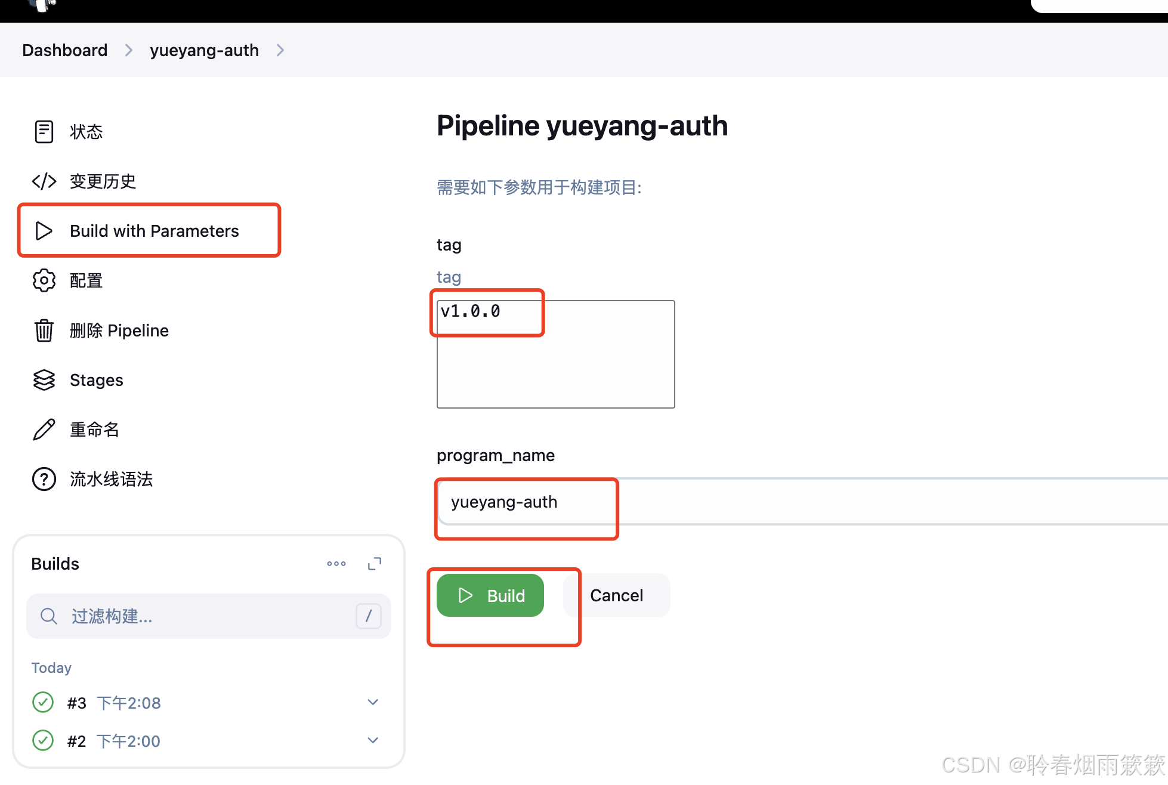Click the pipeline syntax help icon
Screen dimensions: 1168x785
(x=44, y=479)
